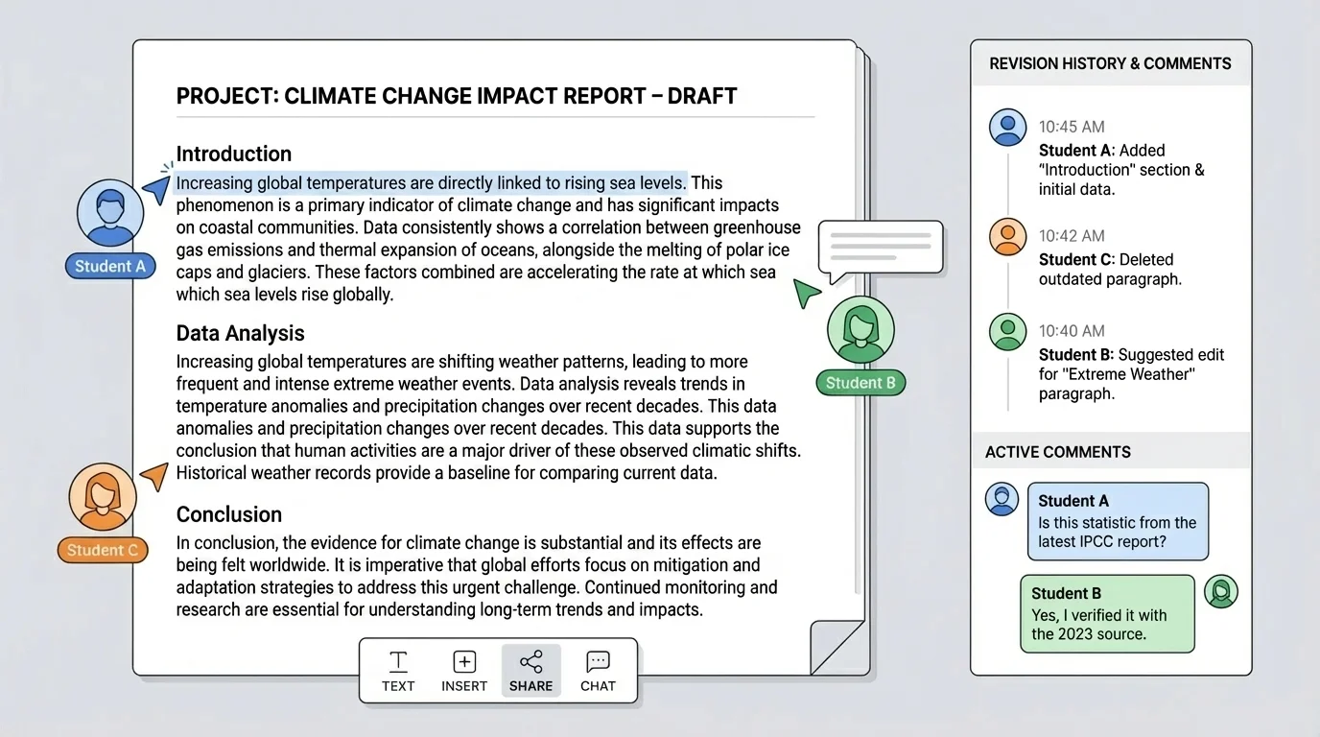Select the highlighted sentence about rising sea levels
The image size is (1320, 737).
432,182
